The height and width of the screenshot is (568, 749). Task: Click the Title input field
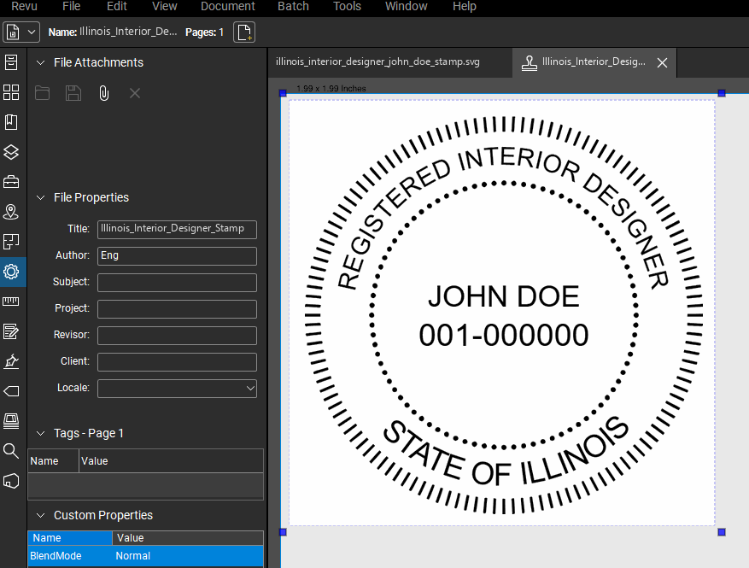[178, 229]
